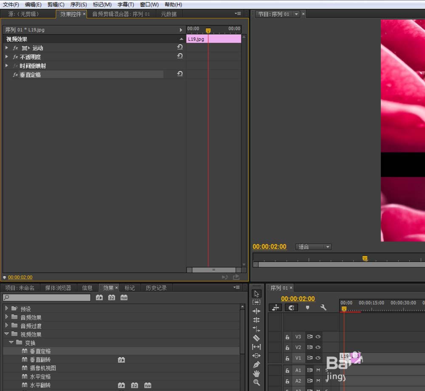
Task: Expand the 运动 effect properties
Action: (7, 48)
